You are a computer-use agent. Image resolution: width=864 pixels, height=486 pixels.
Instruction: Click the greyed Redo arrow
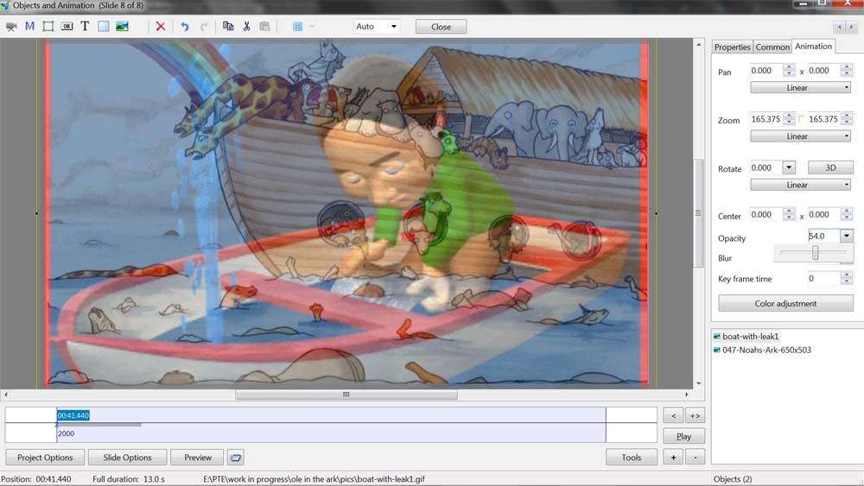coord(204,27)
